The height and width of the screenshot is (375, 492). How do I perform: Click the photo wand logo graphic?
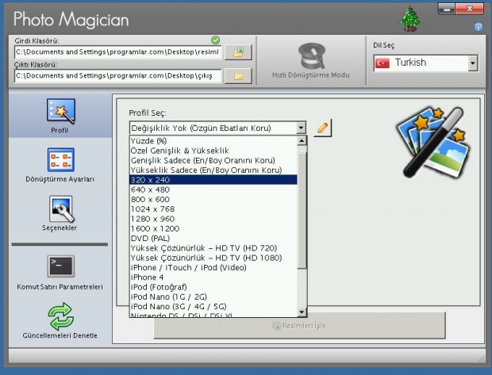click(x=434, y=143)
